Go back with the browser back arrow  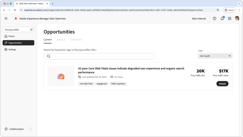[x=4, y=10]
